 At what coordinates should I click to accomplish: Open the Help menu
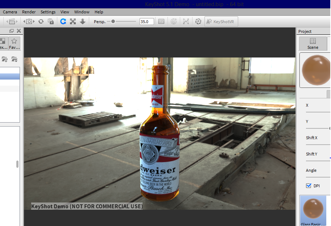pyautogui.click(x=99, y=12)
